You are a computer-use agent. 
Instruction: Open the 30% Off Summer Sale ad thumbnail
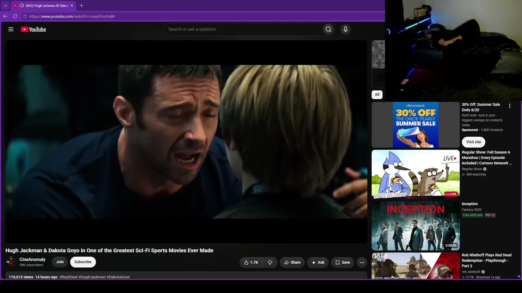tap(416, 125)
